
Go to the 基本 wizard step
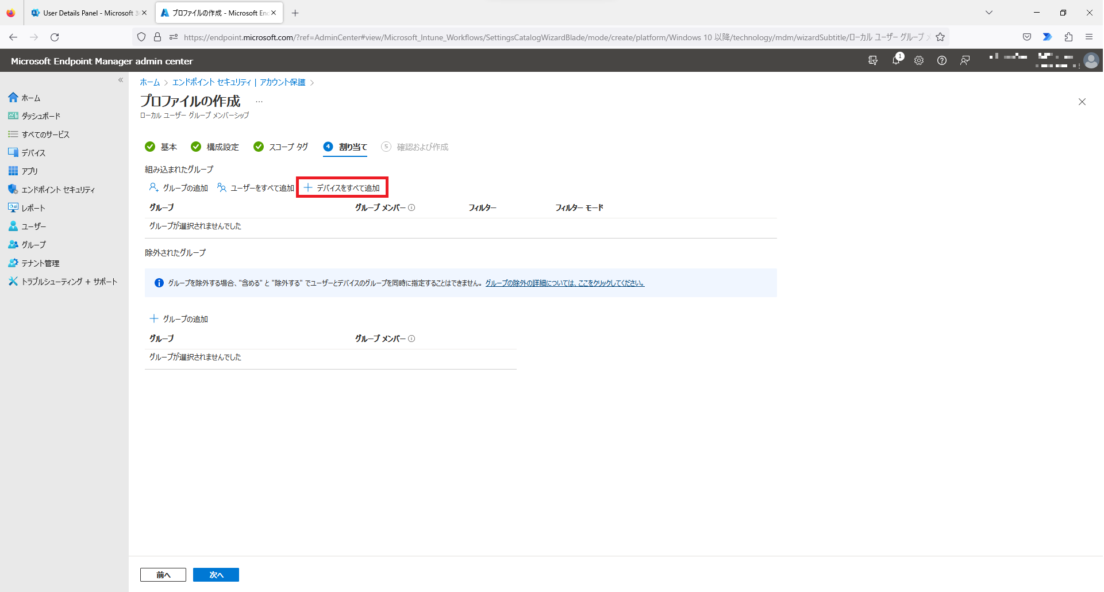point(161,147)
